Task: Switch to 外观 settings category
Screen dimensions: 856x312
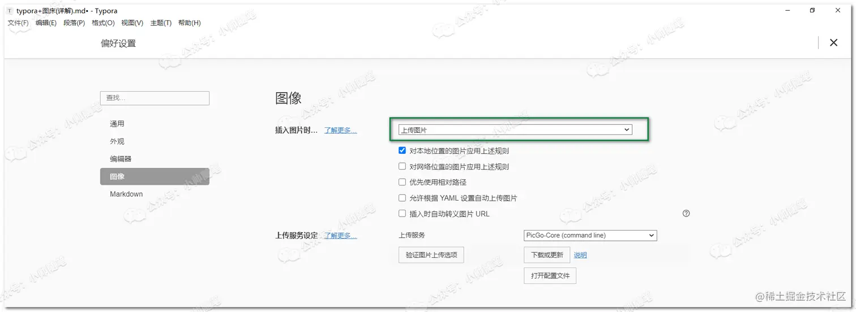Action: 155,141
